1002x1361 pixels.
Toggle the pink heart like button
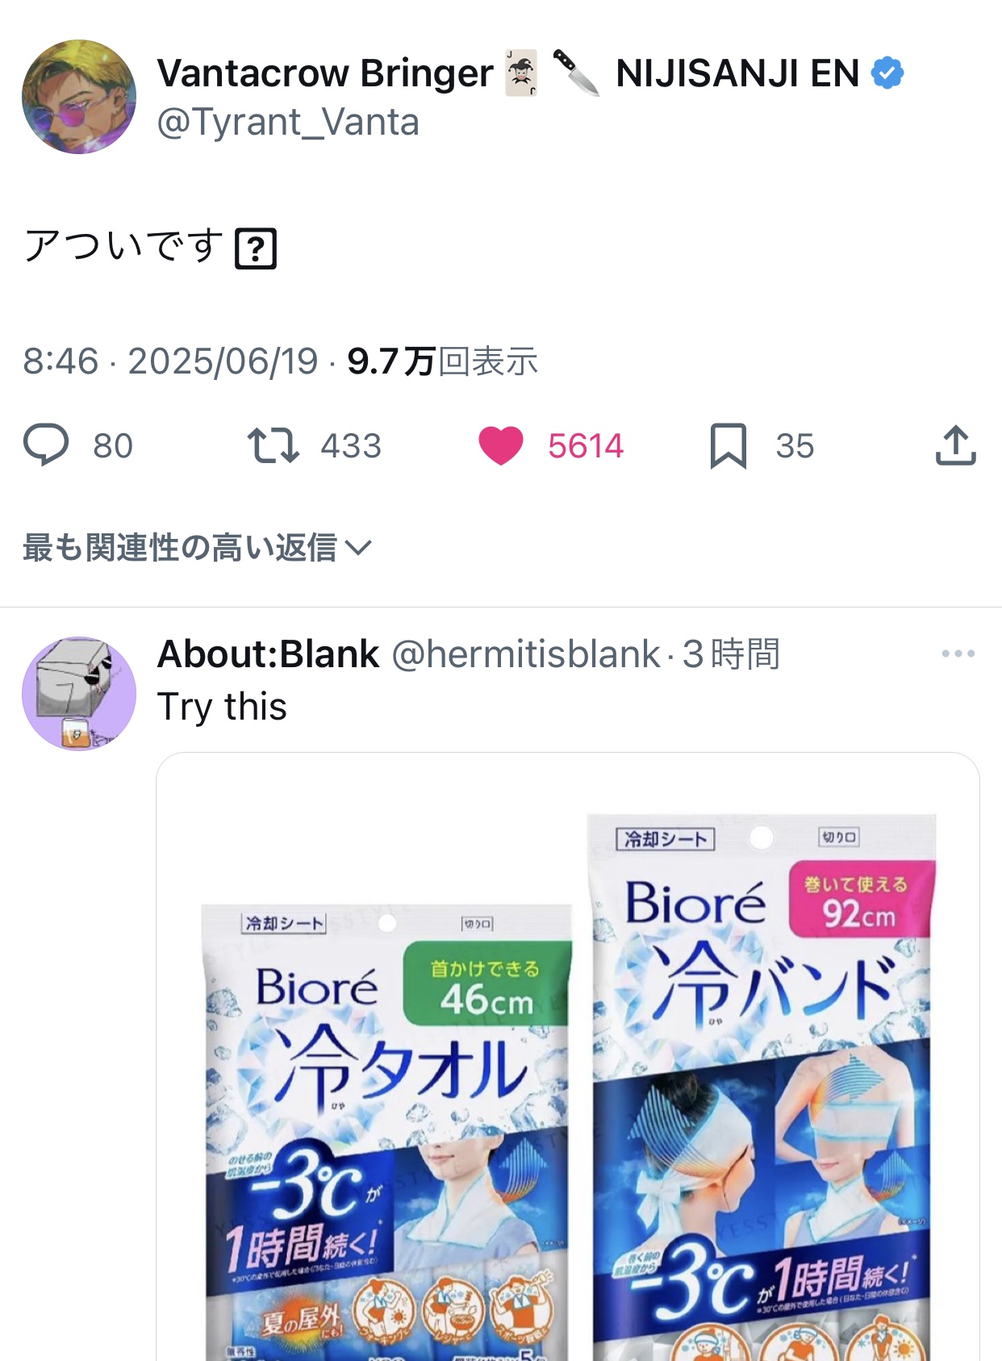point(501,445)
